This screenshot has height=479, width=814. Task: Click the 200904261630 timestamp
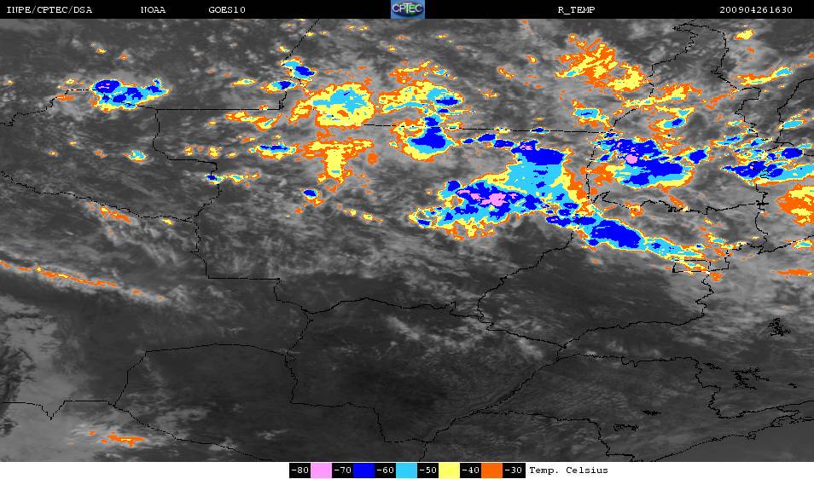click(x=756, y=10)
